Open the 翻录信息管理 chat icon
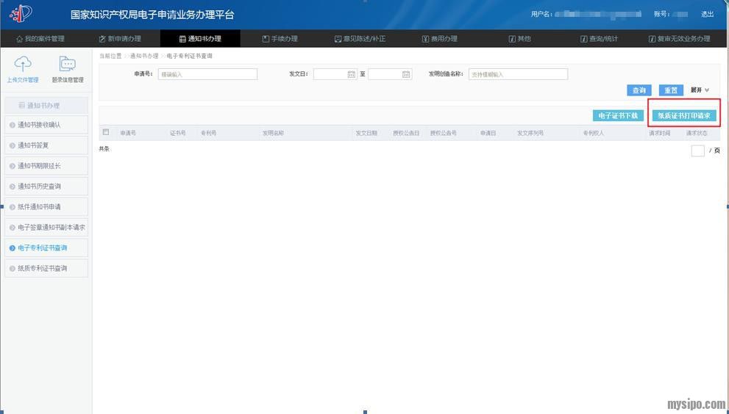 coord(68,64)
